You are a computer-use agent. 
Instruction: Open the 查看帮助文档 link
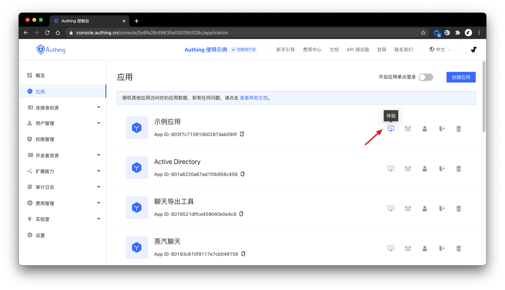[254, 98]
